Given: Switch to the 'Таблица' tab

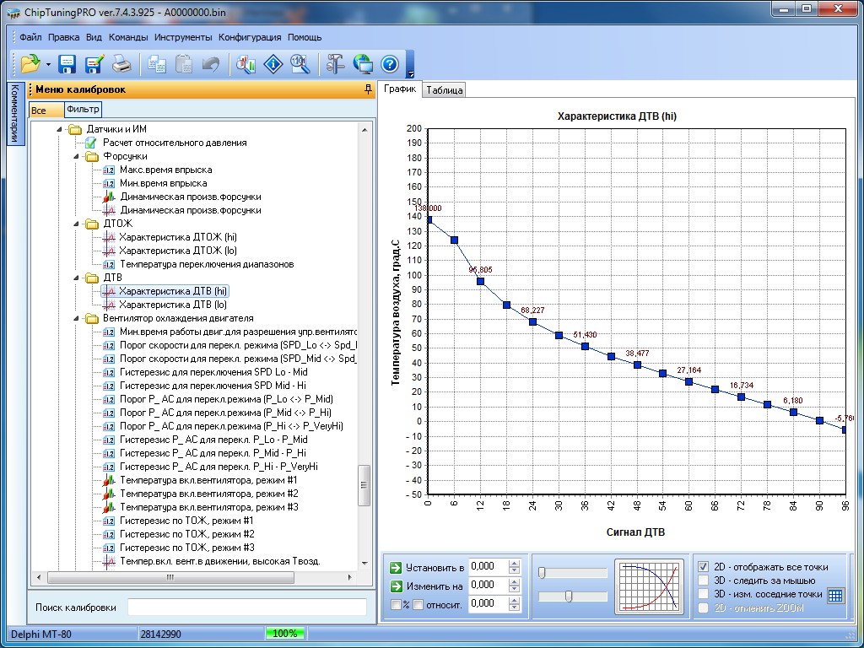Looking at the screenshot, I should point(444,90).
